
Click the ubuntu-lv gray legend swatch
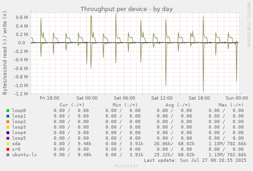pyautogui.click(x=8, y=155)
